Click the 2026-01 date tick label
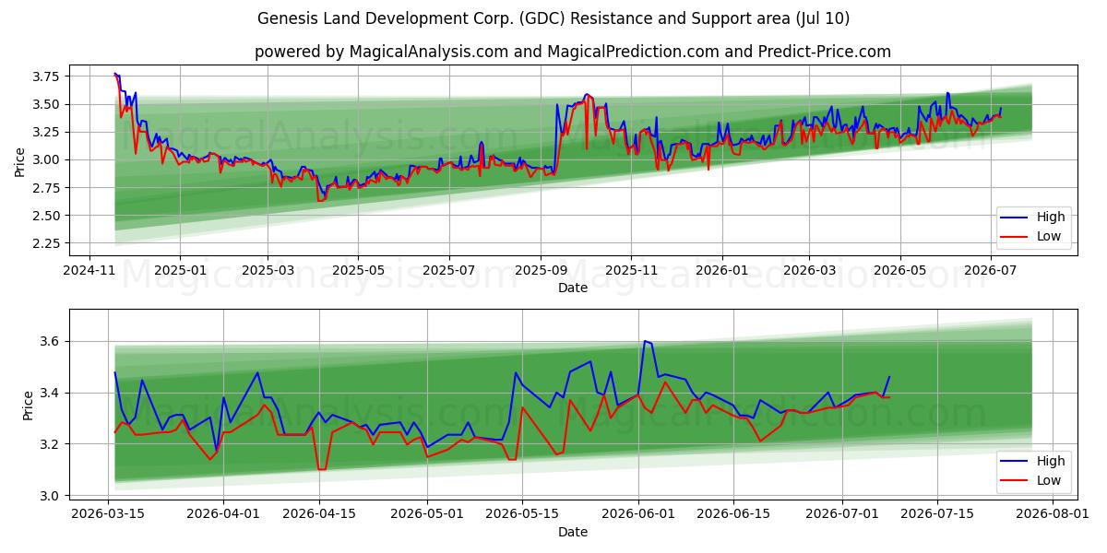The width and height of the screenshot is (1107, 553). (x=721, y=271)
